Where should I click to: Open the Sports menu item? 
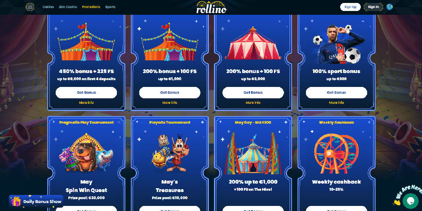pos(110,7)
